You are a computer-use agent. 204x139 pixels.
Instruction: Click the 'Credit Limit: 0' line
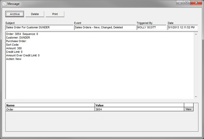[x=14, y=52]
